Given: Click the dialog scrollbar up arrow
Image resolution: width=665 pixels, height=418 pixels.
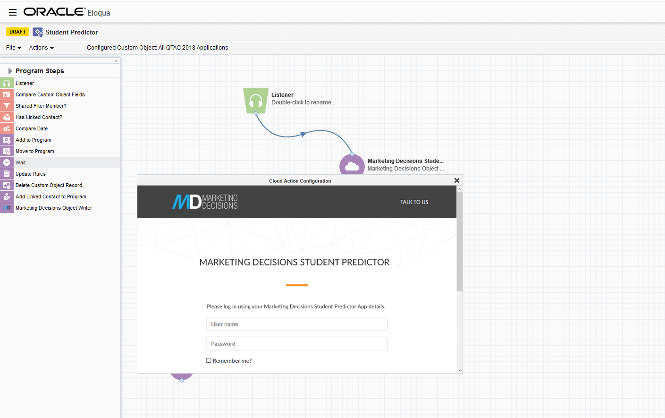Looking at the screenshot, I should (x=460, y=189).
